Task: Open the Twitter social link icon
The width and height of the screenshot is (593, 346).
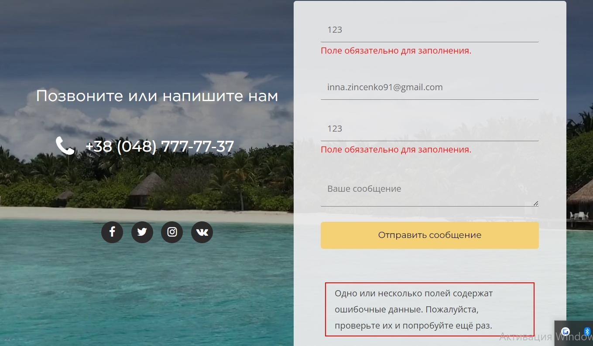Action: tap(142, 232)
